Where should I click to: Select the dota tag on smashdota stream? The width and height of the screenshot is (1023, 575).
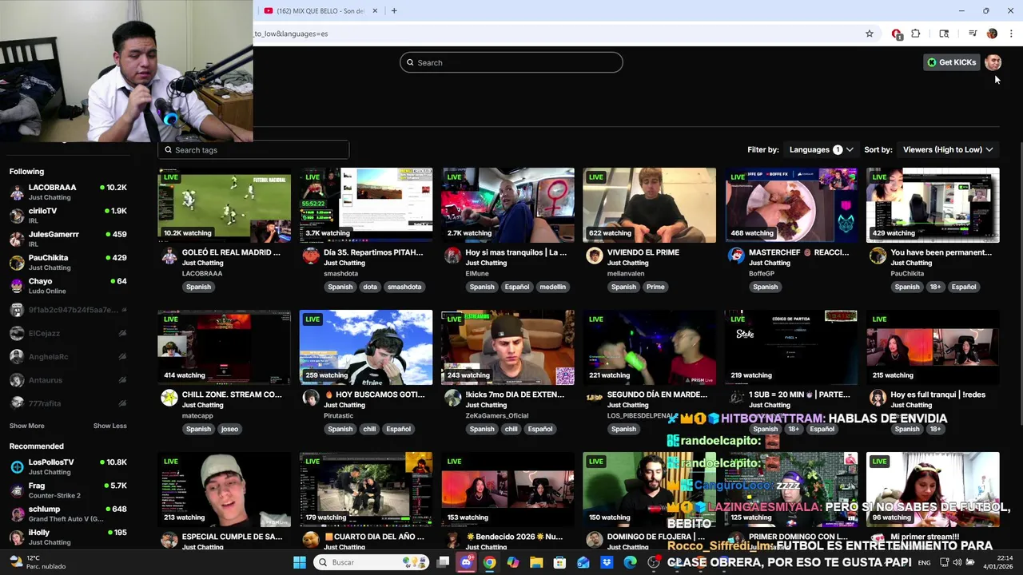[370, 287]
